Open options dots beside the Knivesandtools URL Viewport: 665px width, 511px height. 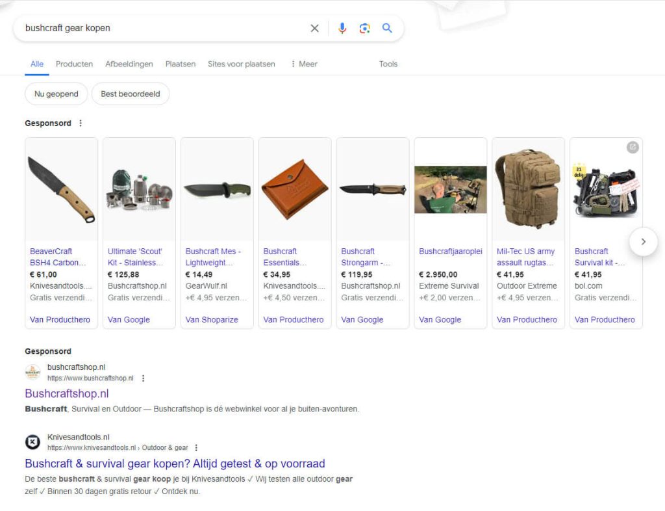pyautogui.click(x=196, y=448)
